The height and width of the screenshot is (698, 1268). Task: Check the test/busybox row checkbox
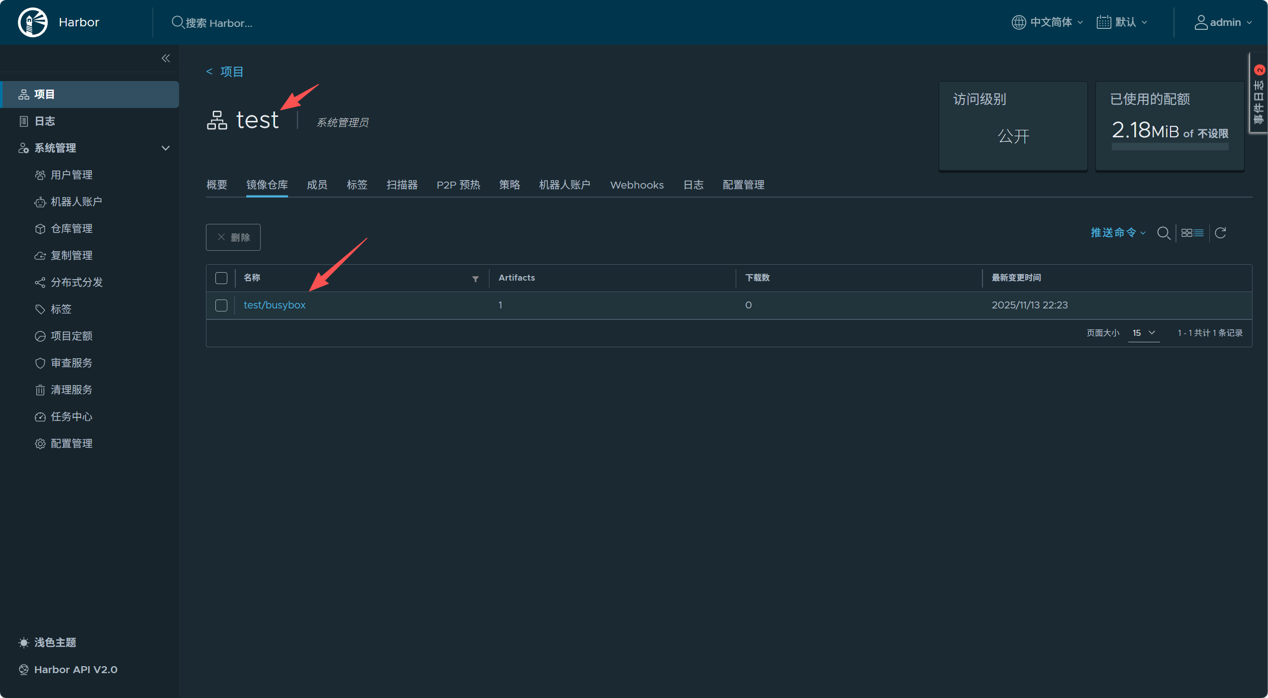click(221, 305)
